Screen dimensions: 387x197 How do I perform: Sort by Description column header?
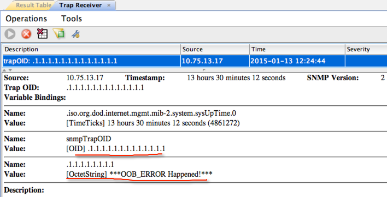pos(92,49)
